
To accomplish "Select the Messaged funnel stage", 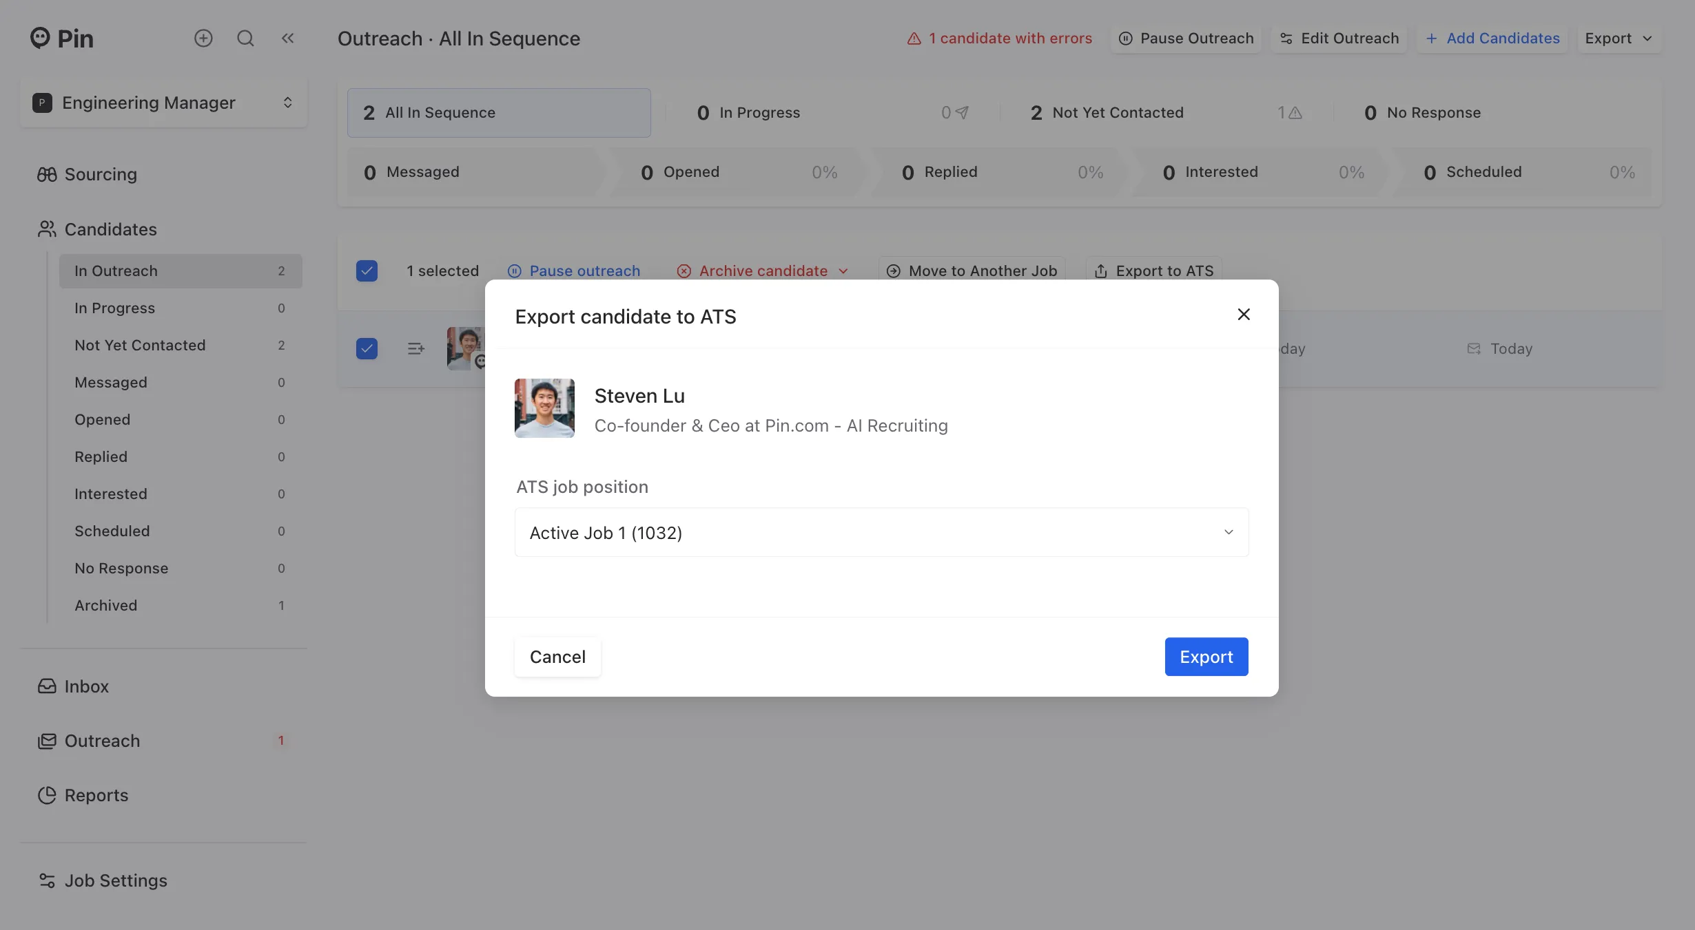I will click(x=475, y=172).
